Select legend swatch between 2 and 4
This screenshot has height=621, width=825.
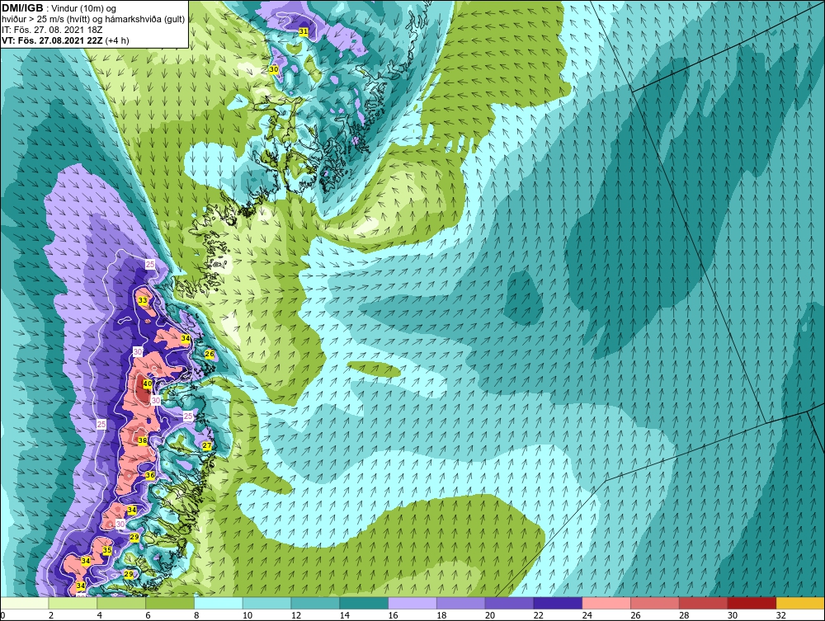coord(73,603)
